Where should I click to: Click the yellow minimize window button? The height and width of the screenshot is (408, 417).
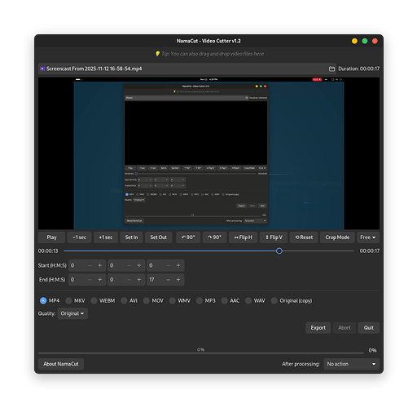(354, 41)
